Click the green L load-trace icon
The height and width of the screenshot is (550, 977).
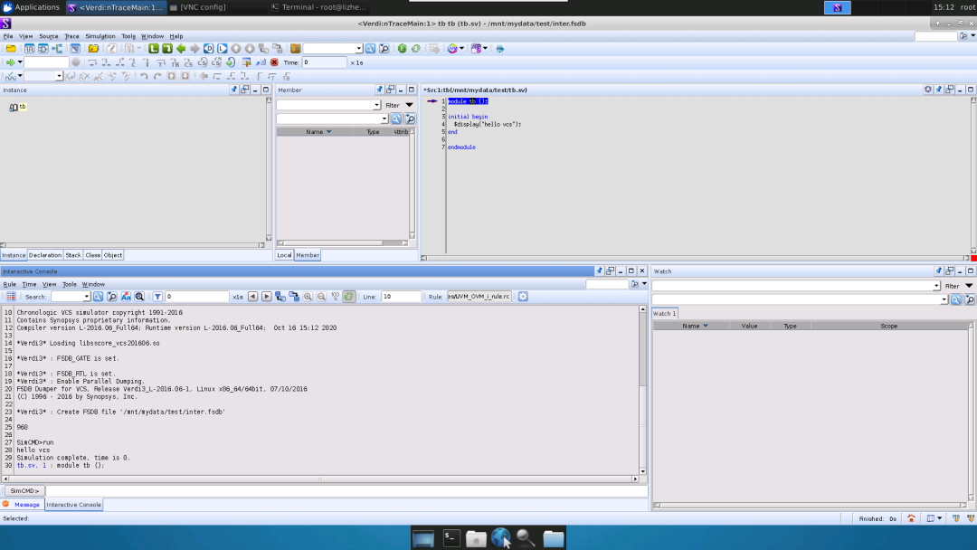(x=153, y=49)
